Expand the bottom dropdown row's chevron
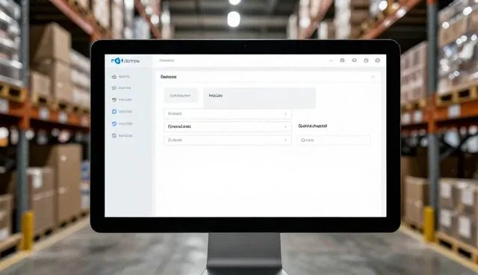This screenshot has height=275, width=478. 285,140
